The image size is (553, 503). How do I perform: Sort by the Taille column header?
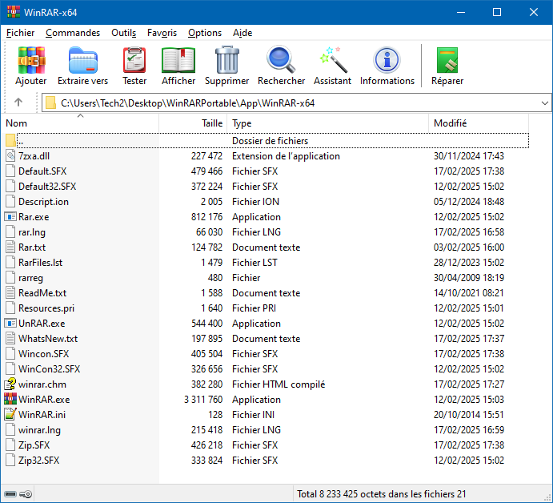point(193,123)
